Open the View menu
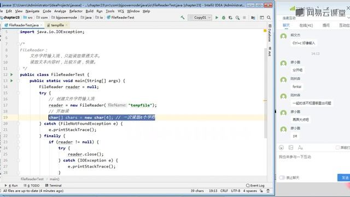350x197 pixels. click(x=19, y=11)
